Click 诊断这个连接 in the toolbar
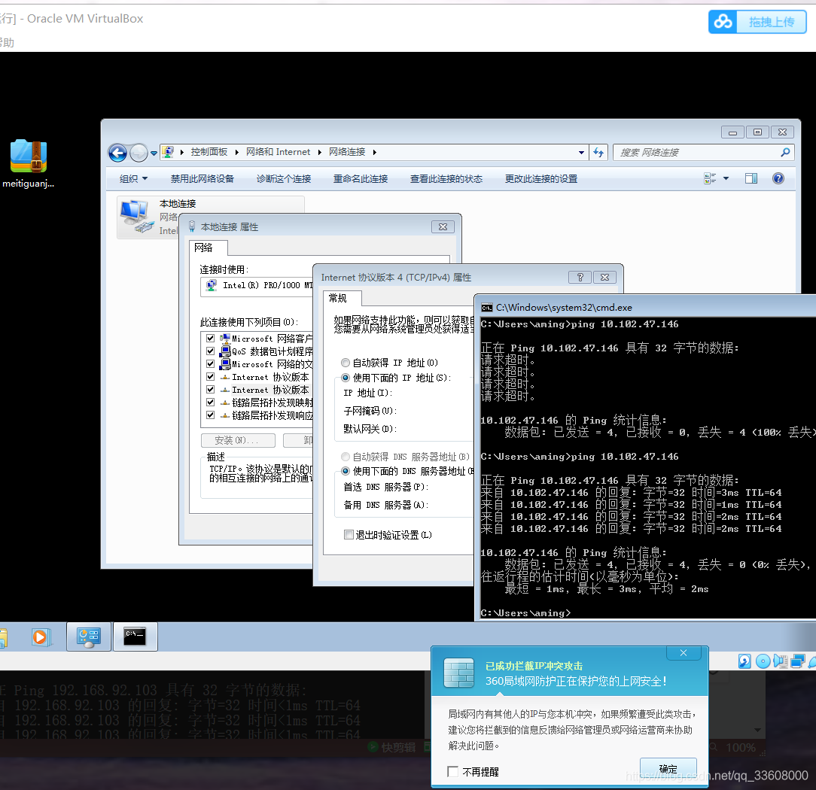The height and width of the screenshot is (790, 816). tap(284, 179)
